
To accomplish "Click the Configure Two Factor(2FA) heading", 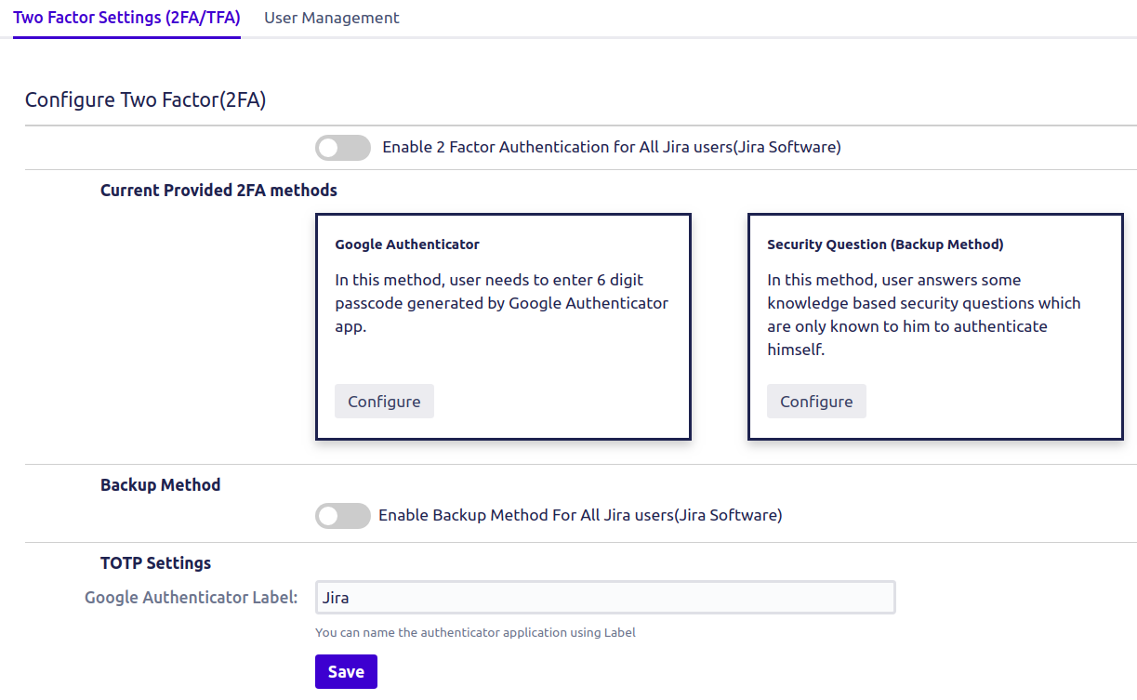I will [x=146, y=100].
